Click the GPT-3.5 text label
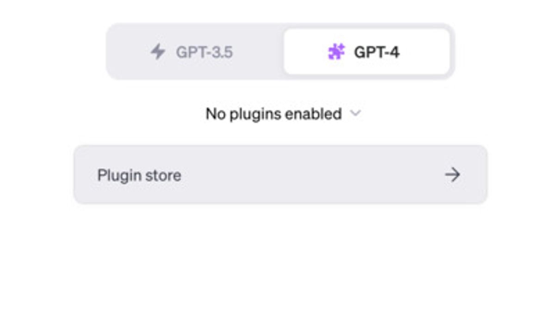Image resolution: width=555 pixels, height=312 pixels. tap(204, 52)
